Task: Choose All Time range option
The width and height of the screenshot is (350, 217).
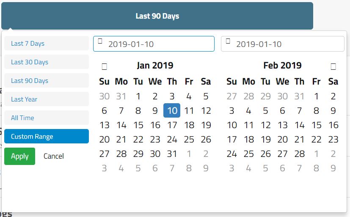Action: coord(47,118)
